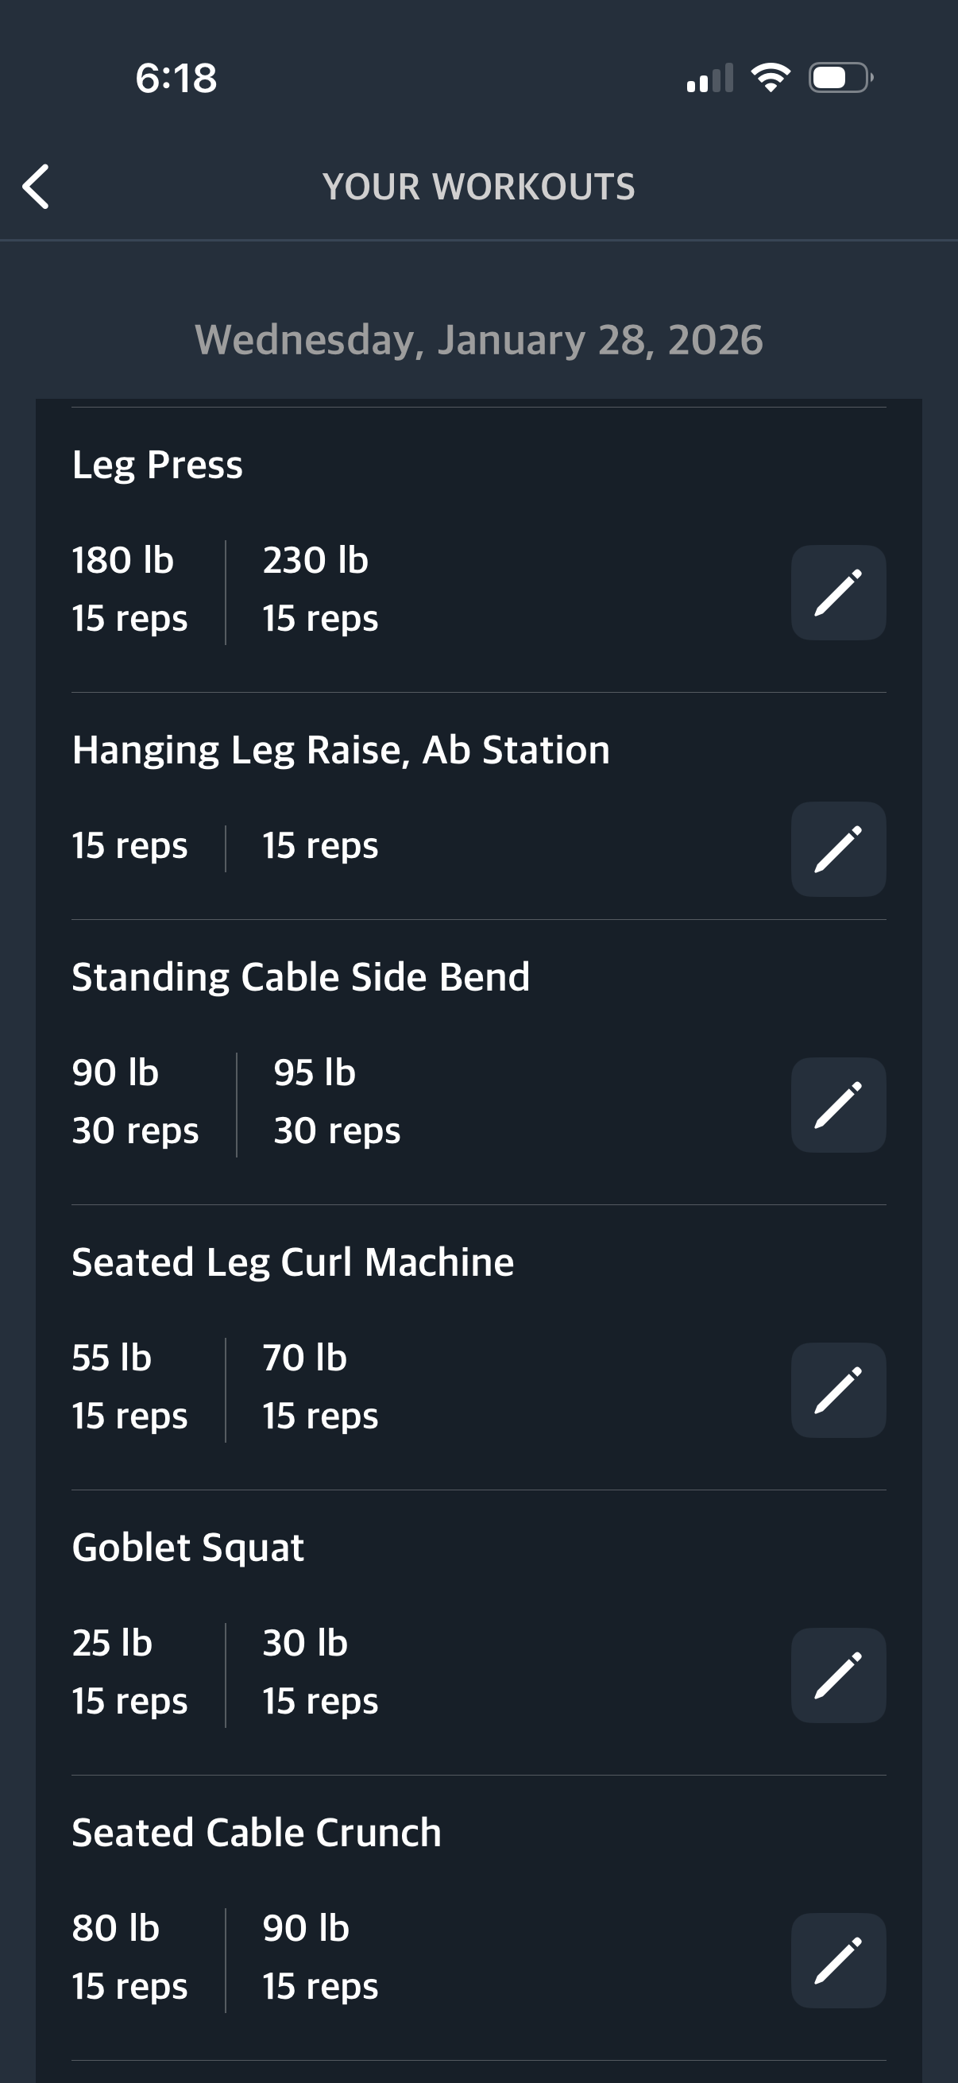Image resolution: width=958 pixels, height=2083 pixels.
Task: Tap the Your Workouts header title
Action: click(x=478, y=187)
